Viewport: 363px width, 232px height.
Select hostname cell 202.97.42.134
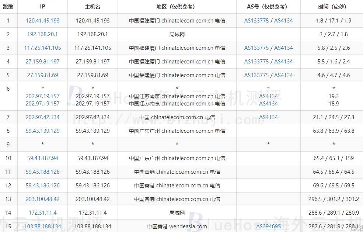click(93, 117)
